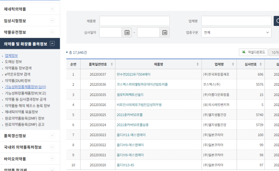Open the end date calendar picker
279x171 pixels.
[x=164, y=32]
